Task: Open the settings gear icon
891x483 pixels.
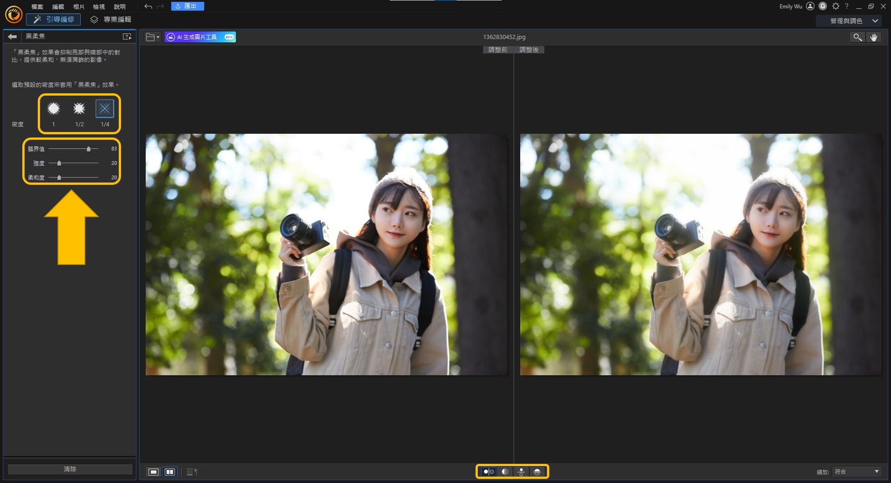Action: (x=835, y=6)
